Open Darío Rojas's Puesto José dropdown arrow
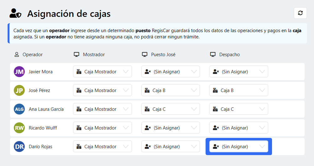314x166 pixels. pyautogui.click(x=194, y=146)
